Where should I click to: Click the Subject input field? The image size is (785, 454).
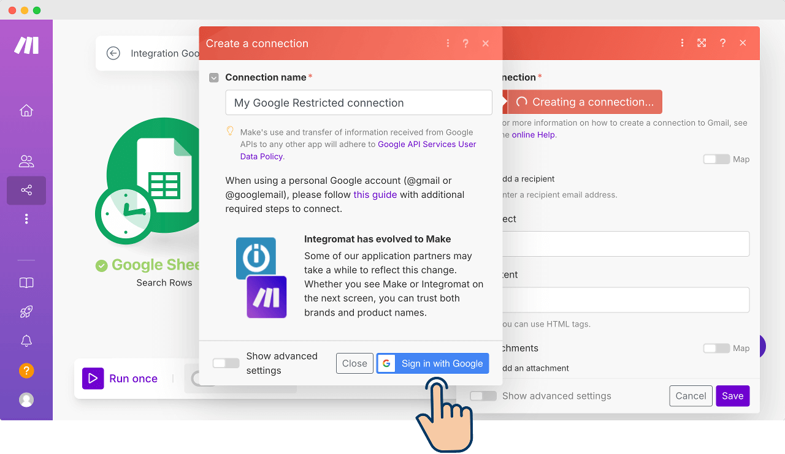coord(626,244)
